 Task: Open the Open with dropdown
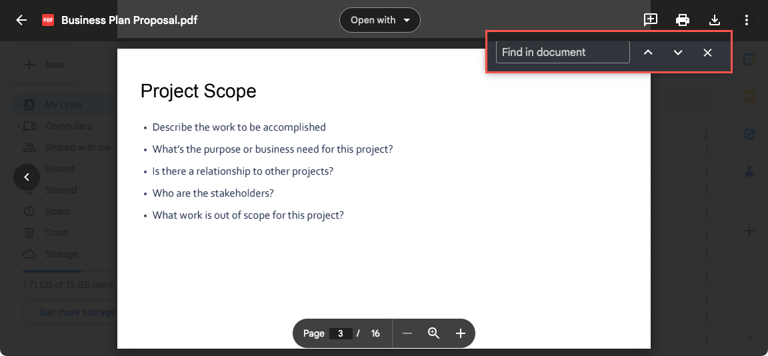(x=379, y=20)
